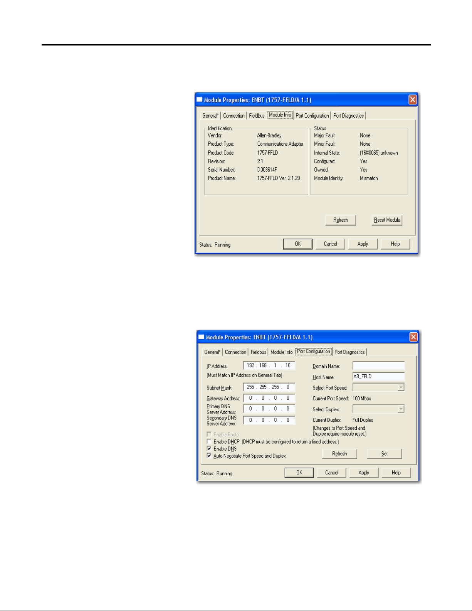Select Port Configuration tab in lower dialog
Screen dimensions: 472x611
coord(314,351)
